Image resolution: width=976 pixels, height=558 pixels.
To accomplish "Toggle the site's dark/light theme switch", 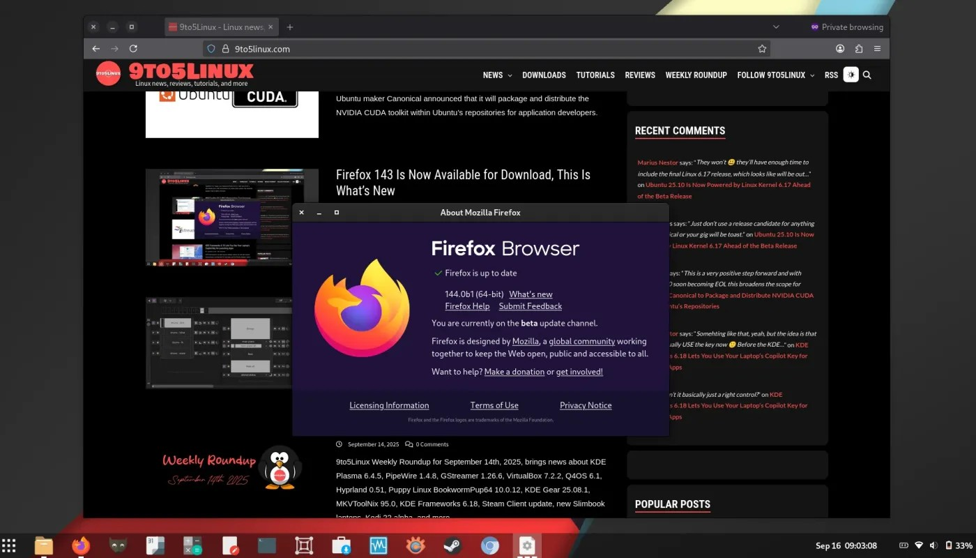I will [x=851, y=75].
